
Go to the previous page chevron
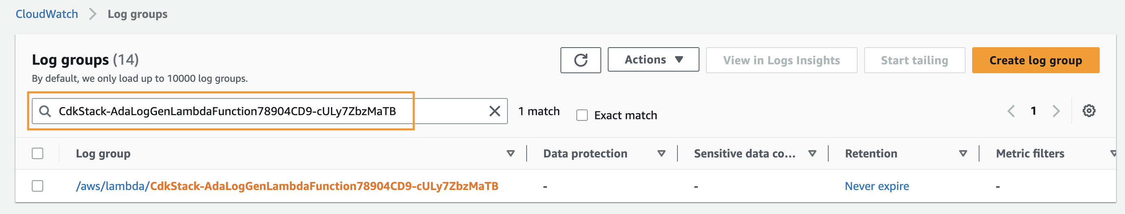pos(1011,111)
